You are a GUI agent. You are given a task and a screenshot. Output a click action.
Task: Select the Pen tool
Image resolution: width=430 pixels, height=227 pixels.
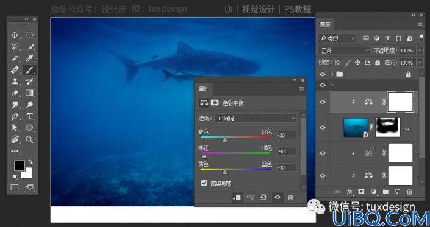click(15, 116)
